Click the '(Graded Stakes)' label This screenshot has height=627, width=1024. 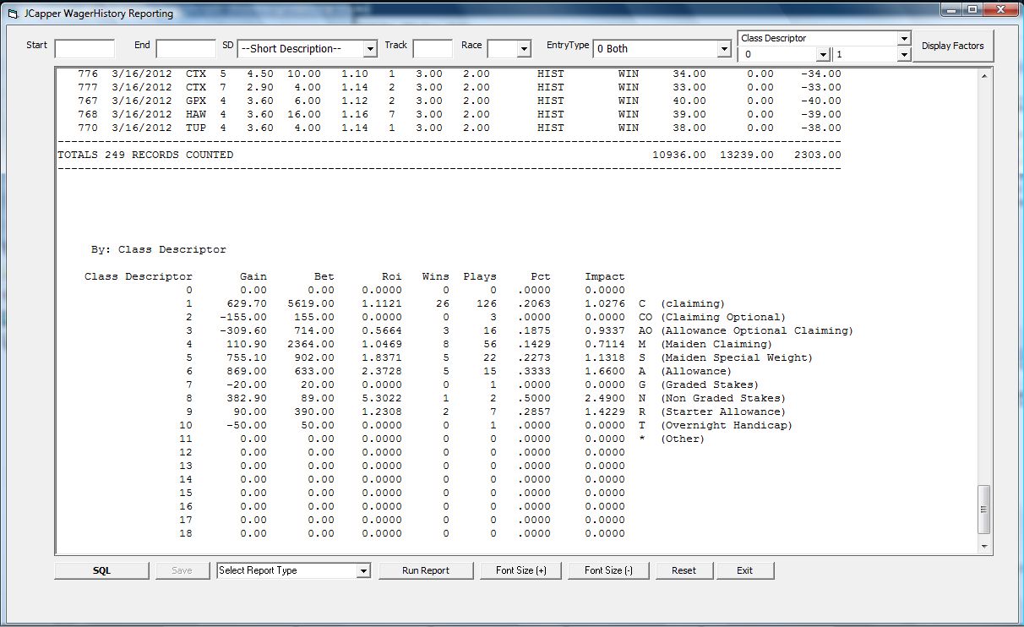[x=710, y=385]
